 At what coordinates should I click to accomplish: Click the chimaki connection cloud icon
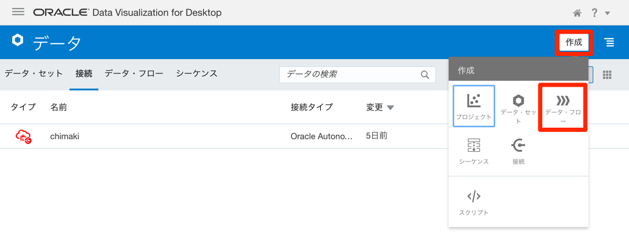[24, 136]
